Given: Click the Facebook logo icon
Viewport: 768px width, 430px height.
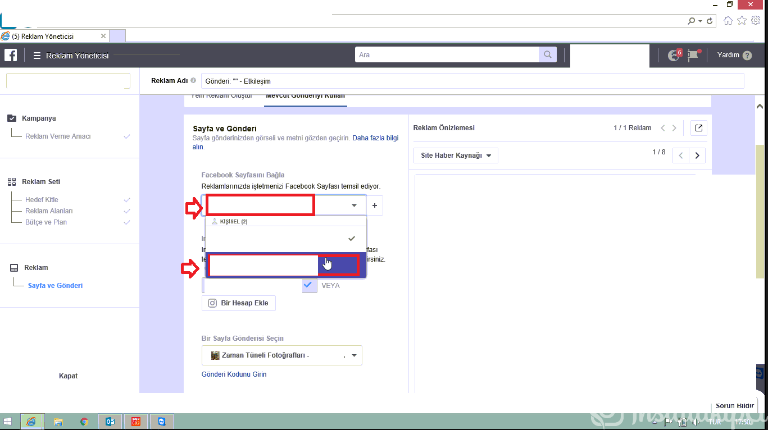Looking at the screenshot, I should [x=11, y=55].
